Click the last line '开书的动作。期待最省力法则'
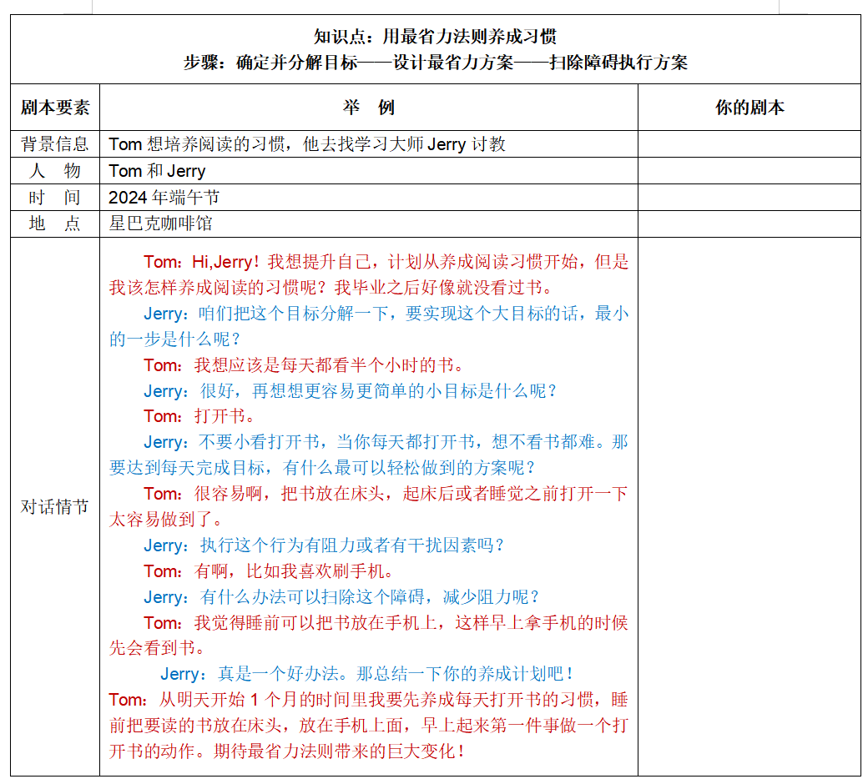 [x=287, y=751]
